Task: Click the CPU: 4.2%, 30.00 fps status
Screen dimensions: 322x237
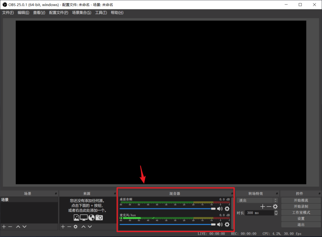Action: [282, 233]
